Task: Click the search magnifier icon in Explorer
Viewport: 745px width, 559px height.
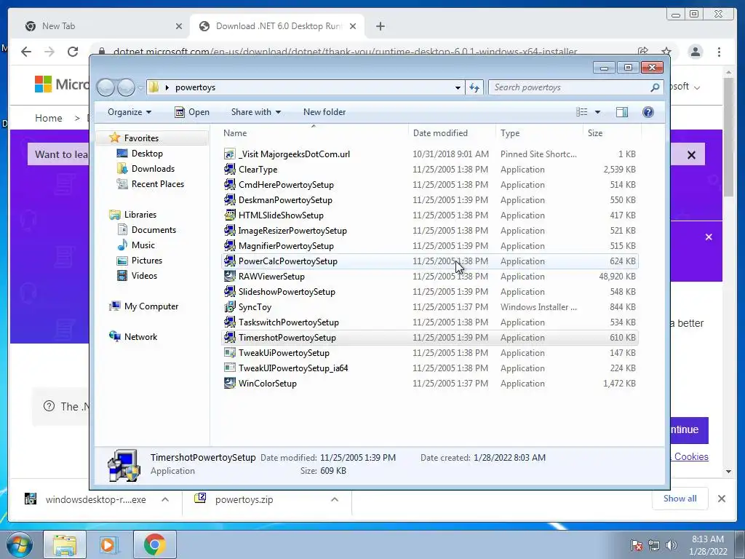Action: tap(655, 87)
